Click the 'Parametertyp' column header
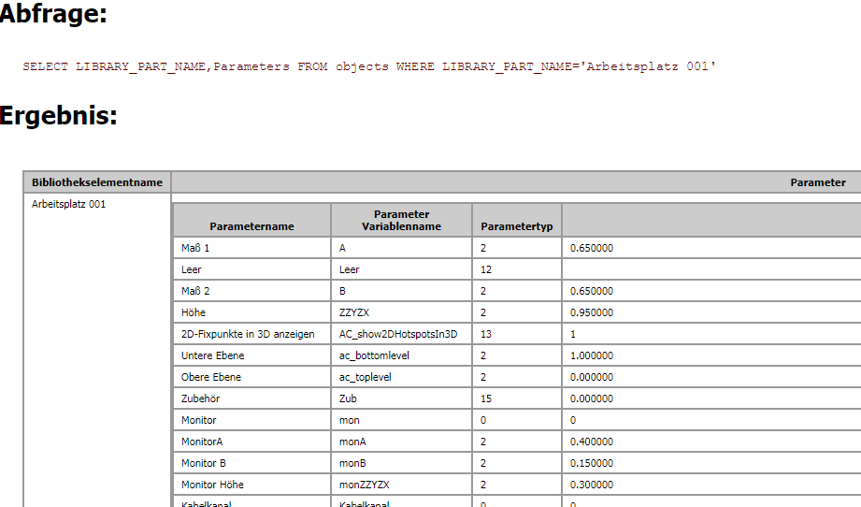Viewport: 861px width, 507px height. pos(517,220)
